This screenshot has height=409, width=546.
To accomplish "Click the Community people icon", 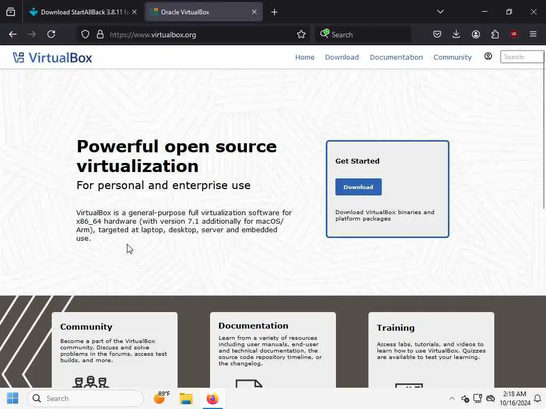I will click(91, 382).
